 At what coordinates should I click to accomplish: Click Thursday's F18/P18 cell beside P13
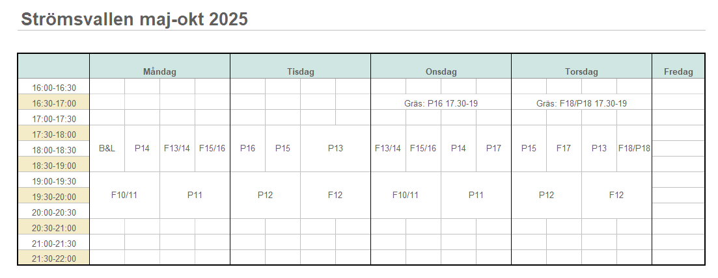[634, 148]
